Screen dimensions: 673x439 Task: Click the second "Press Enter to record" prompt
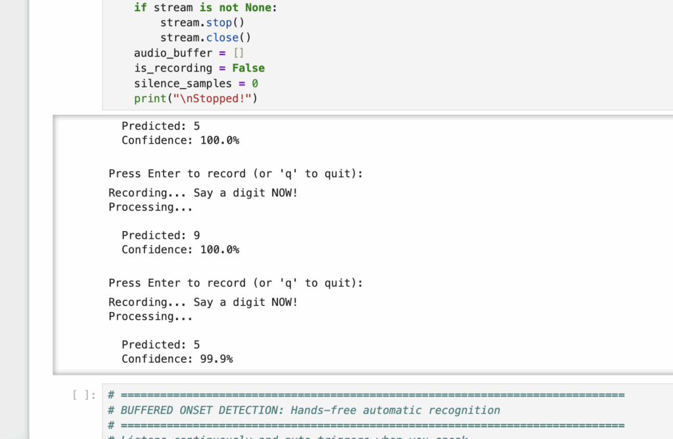pyautogui.click(x=235, y=283)
